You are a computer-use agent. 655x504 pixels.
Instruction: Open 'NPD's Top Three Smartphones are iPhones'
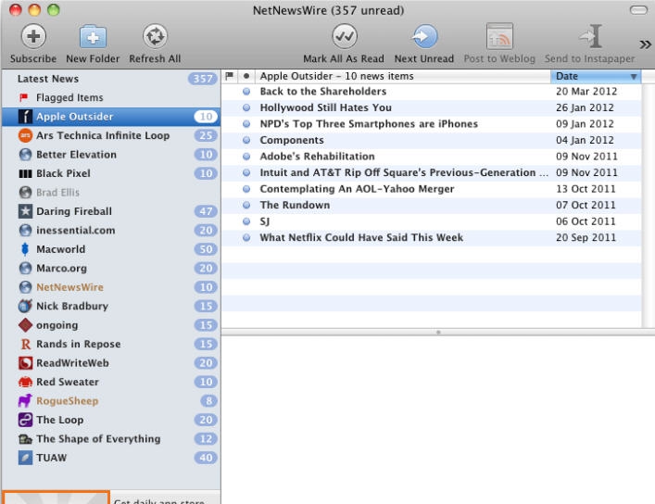(x=432, y=124)
